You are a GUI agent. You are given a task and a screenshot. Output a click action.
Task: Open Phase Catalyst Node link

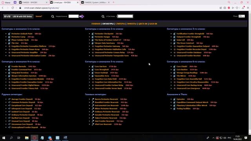click(x=20, y=40)
